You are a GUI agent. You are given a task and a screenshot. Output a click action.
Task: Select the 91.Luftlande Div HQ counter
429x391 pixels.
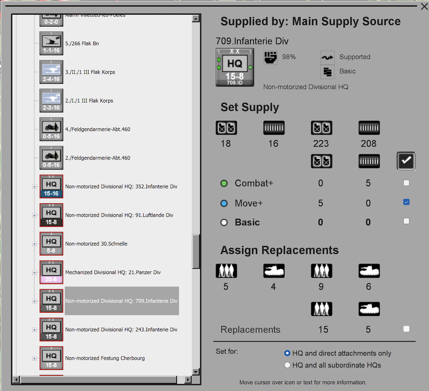pos(51,215)
